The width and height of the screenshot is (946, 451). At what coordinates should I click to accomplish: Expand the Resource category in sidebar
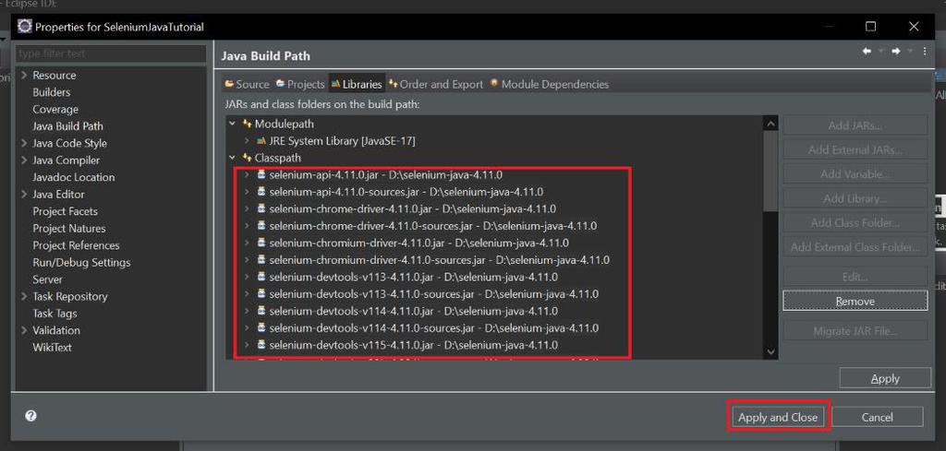click(x=23, y=76)
